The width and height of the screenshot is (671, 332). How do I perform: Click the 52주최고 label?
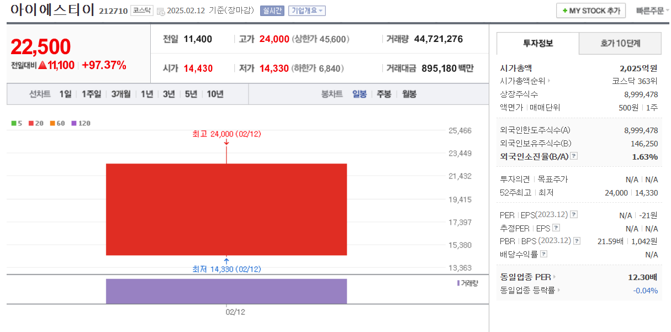point(515,193)
